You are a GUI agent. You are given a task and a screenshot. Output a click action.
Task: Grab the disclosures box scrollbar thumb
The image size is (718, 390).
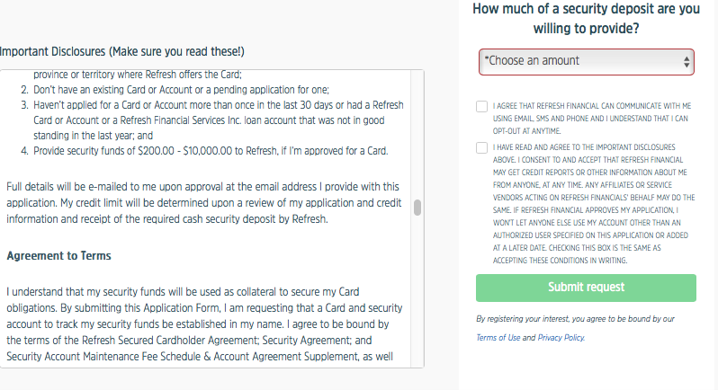(x=417, y=208)
